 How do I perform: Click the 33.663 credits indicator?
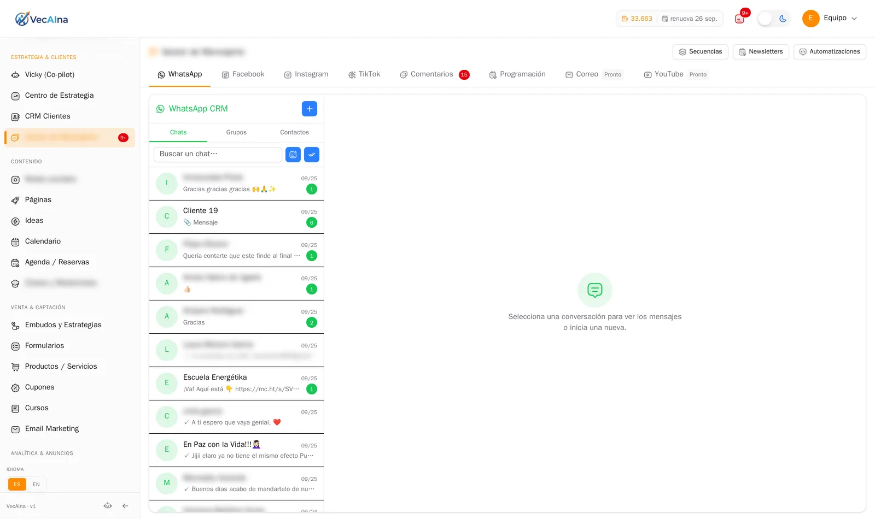pyautogui.click(x=637, y=19)
